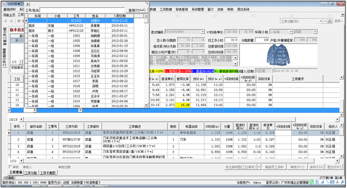Sort popup list by 入职日期 column header

pos(119,16)
